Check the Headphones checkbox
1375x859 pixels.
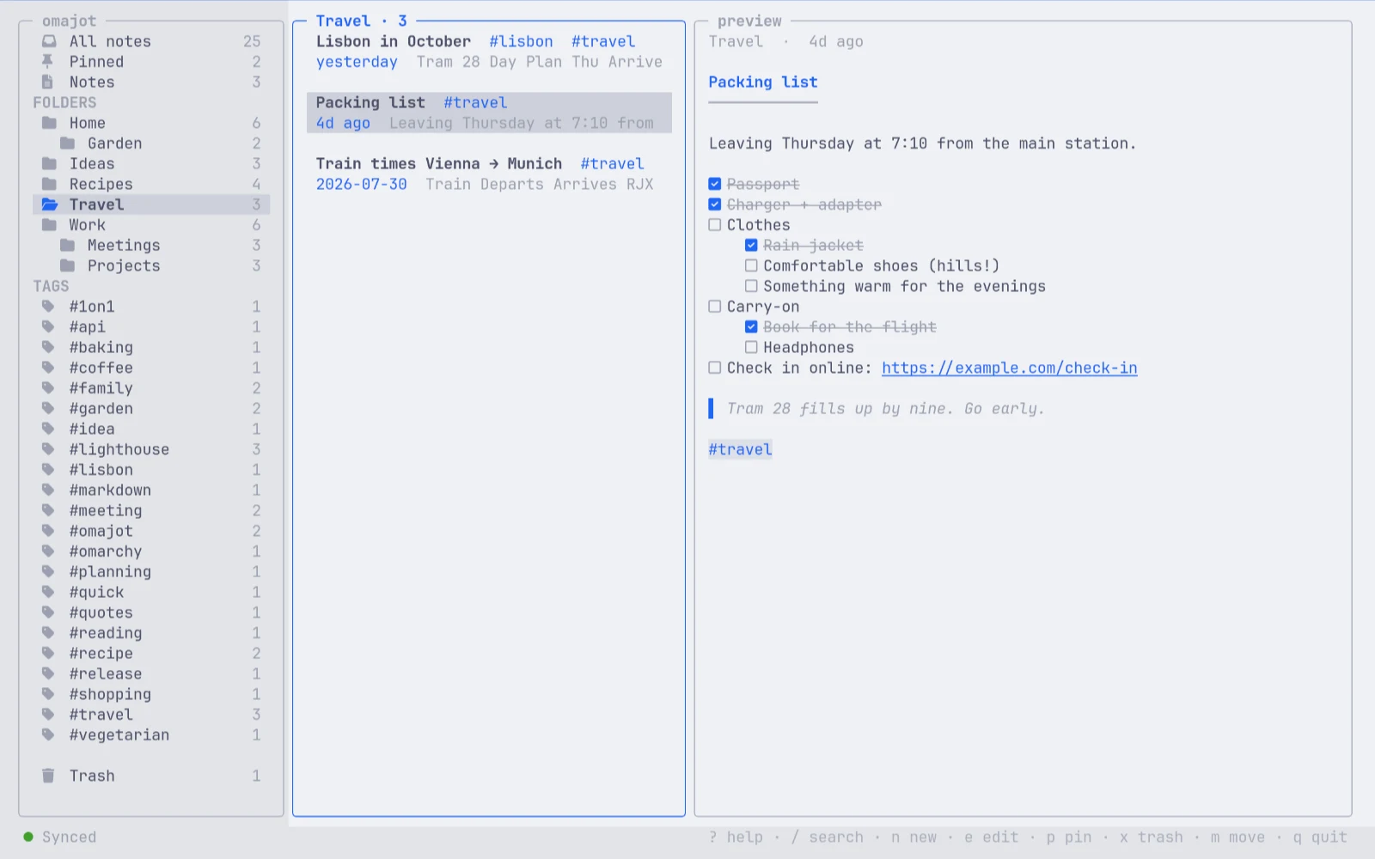pos(751,347)
